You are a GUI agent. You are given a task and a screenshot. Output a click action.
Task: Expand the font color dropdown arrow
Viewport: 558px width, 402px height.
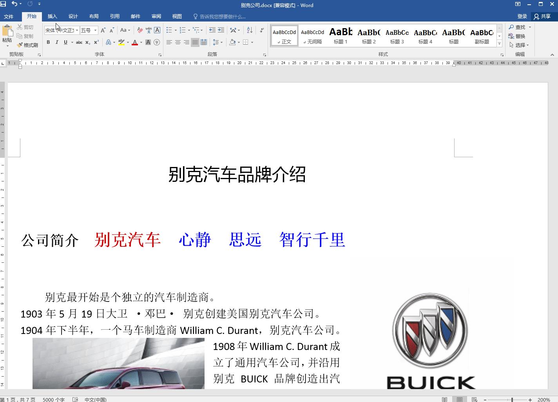pos(140,42)
